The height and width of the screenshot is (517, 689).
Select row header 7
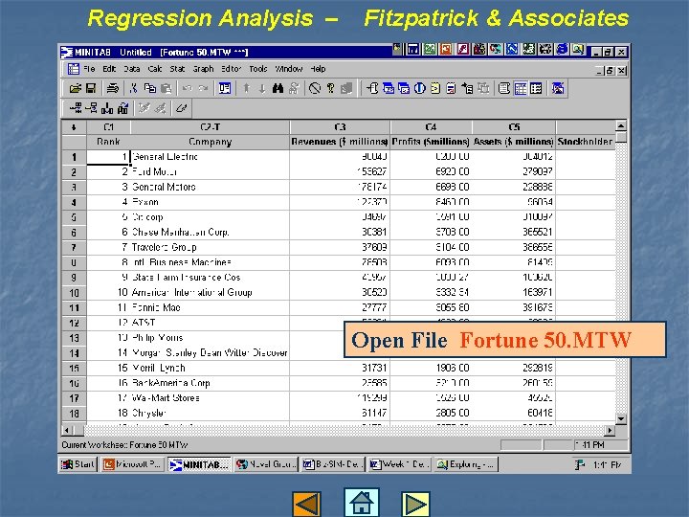74,247
